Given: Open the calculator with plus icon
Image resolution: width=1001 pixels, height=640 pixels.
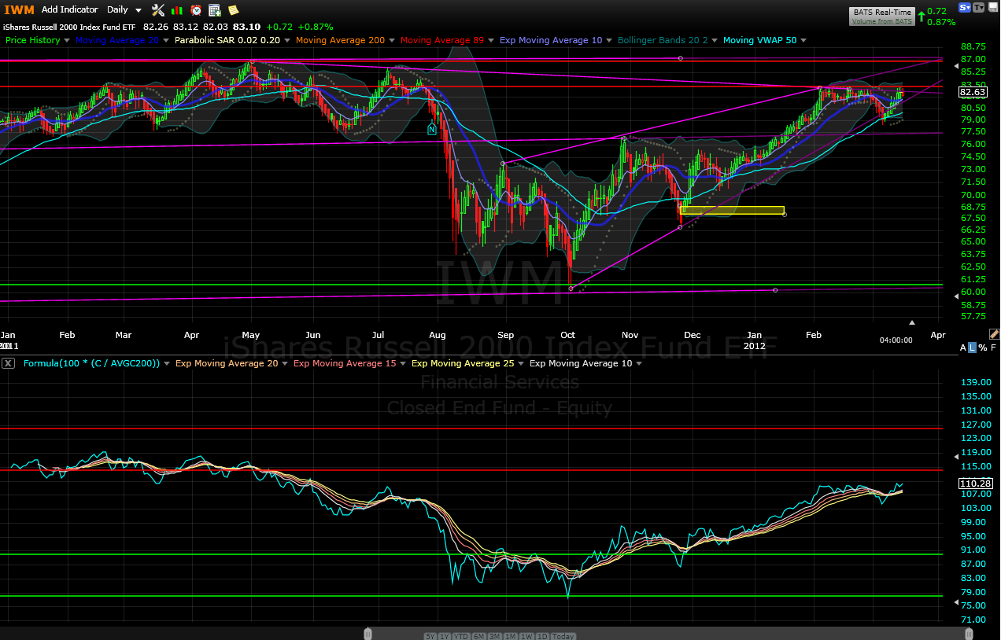Looking at the screenshot, I should [x=214, y=9].
